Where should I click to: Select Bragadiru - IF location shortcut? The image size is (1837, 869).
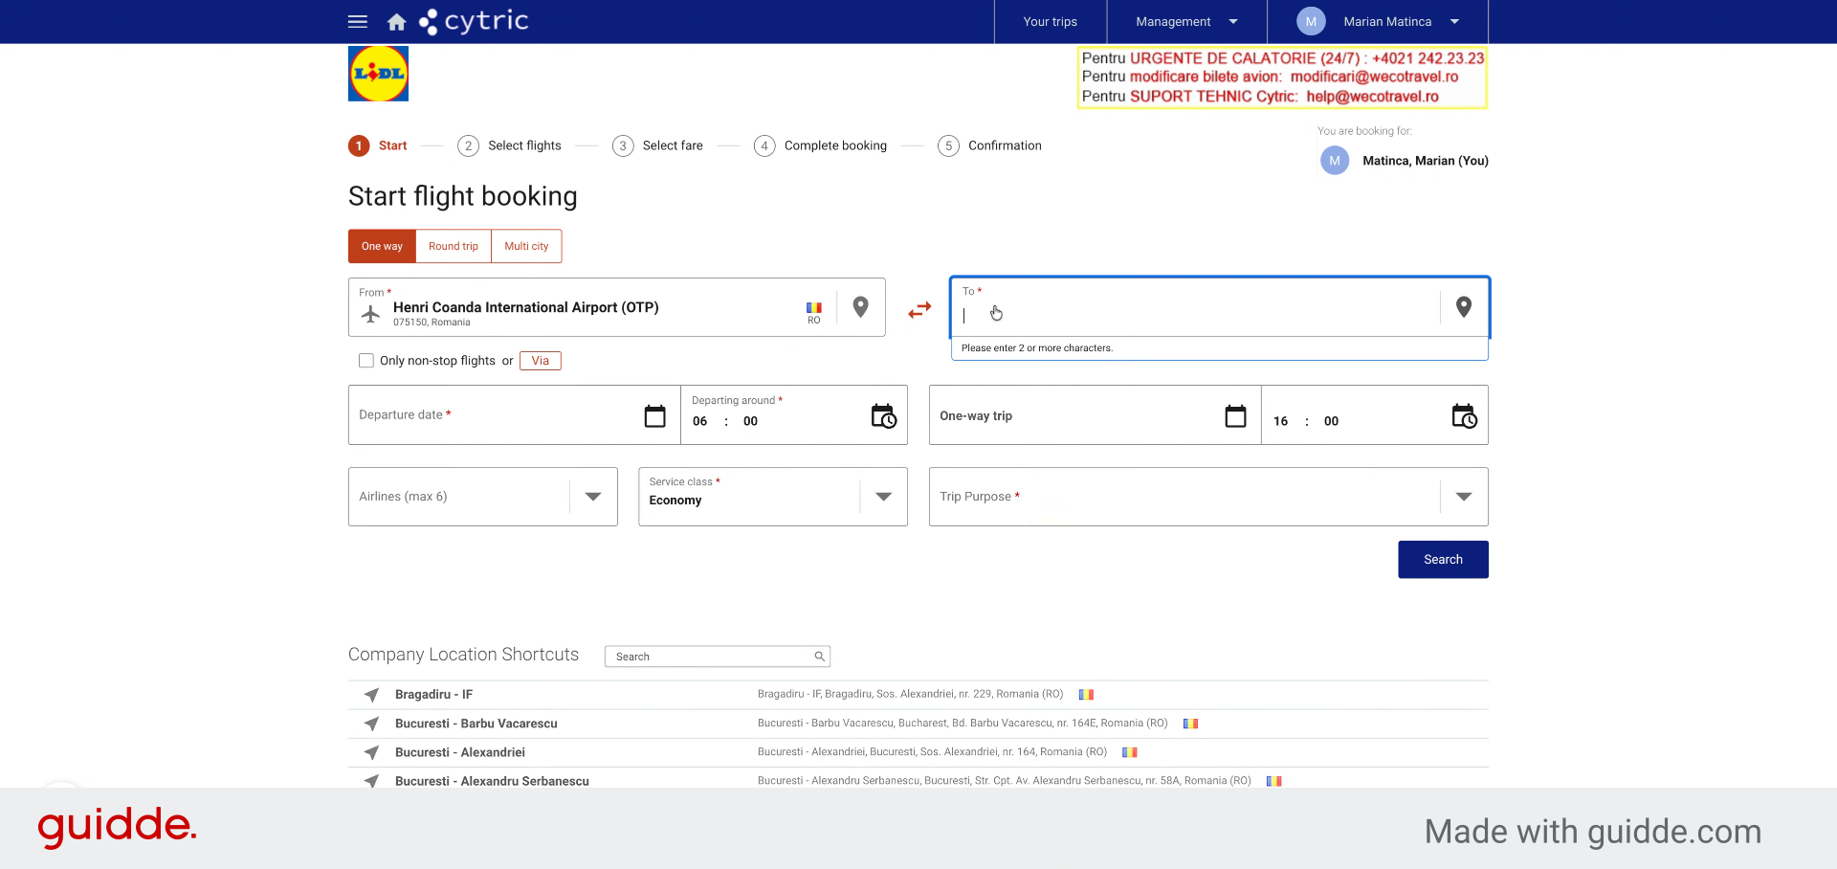pyautogui.click(x=433, y=695)
